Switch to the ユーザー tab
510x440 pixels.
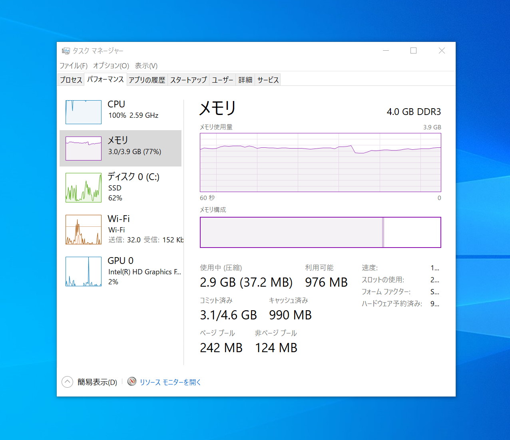(222, 79)
